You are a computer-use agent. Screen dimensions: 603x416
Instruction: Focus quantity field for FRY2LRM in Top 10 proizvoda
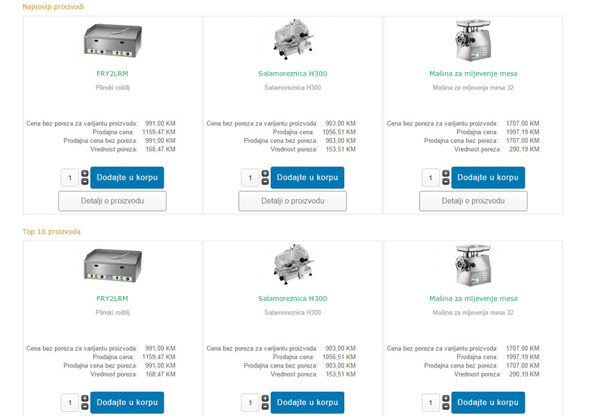70,403
